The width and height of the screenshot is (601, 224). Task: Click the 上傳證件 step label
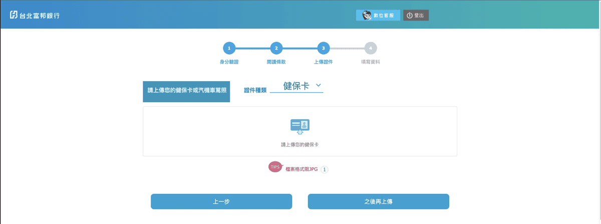point(323,62)
